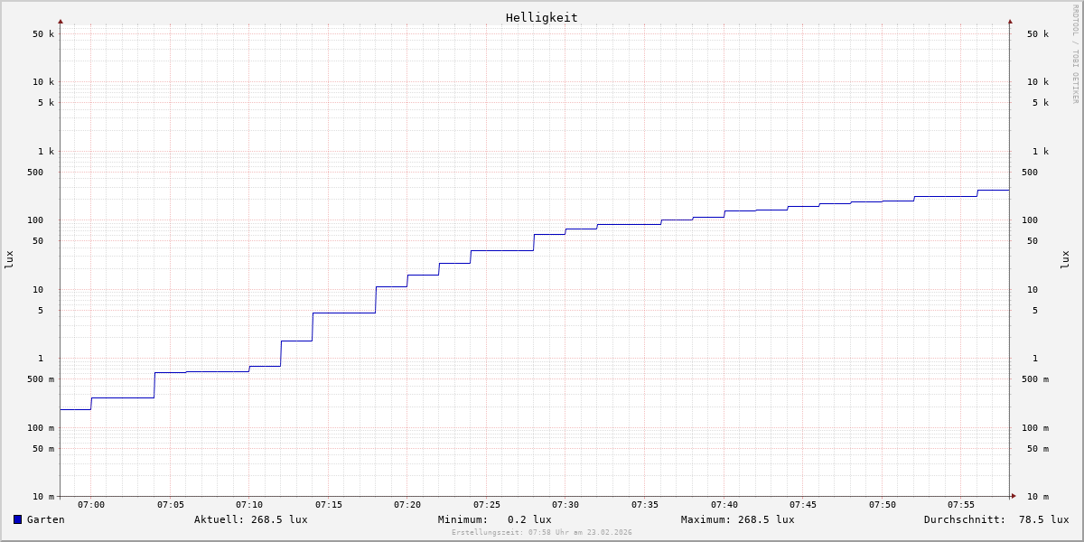This screenshot has width=1084, height=542.
Task: Click the 1 k tick on left axis
Action: [45, 151]
